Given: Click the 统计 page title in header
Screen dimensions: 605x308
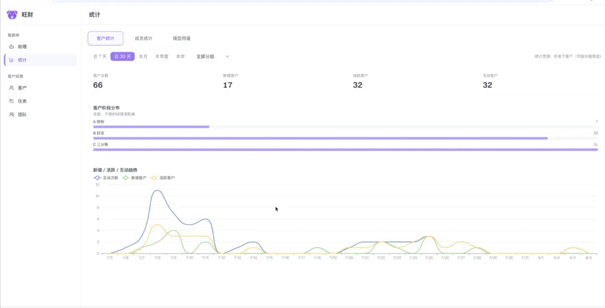Looking at the screenshot, I should pyautogui.click(x=95, y=15).
